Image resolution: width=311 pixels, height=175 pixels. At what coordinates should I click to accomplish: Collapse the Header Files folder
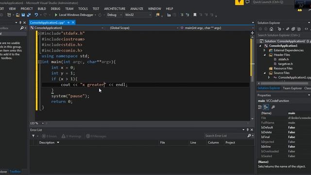[x=265, y=55]
